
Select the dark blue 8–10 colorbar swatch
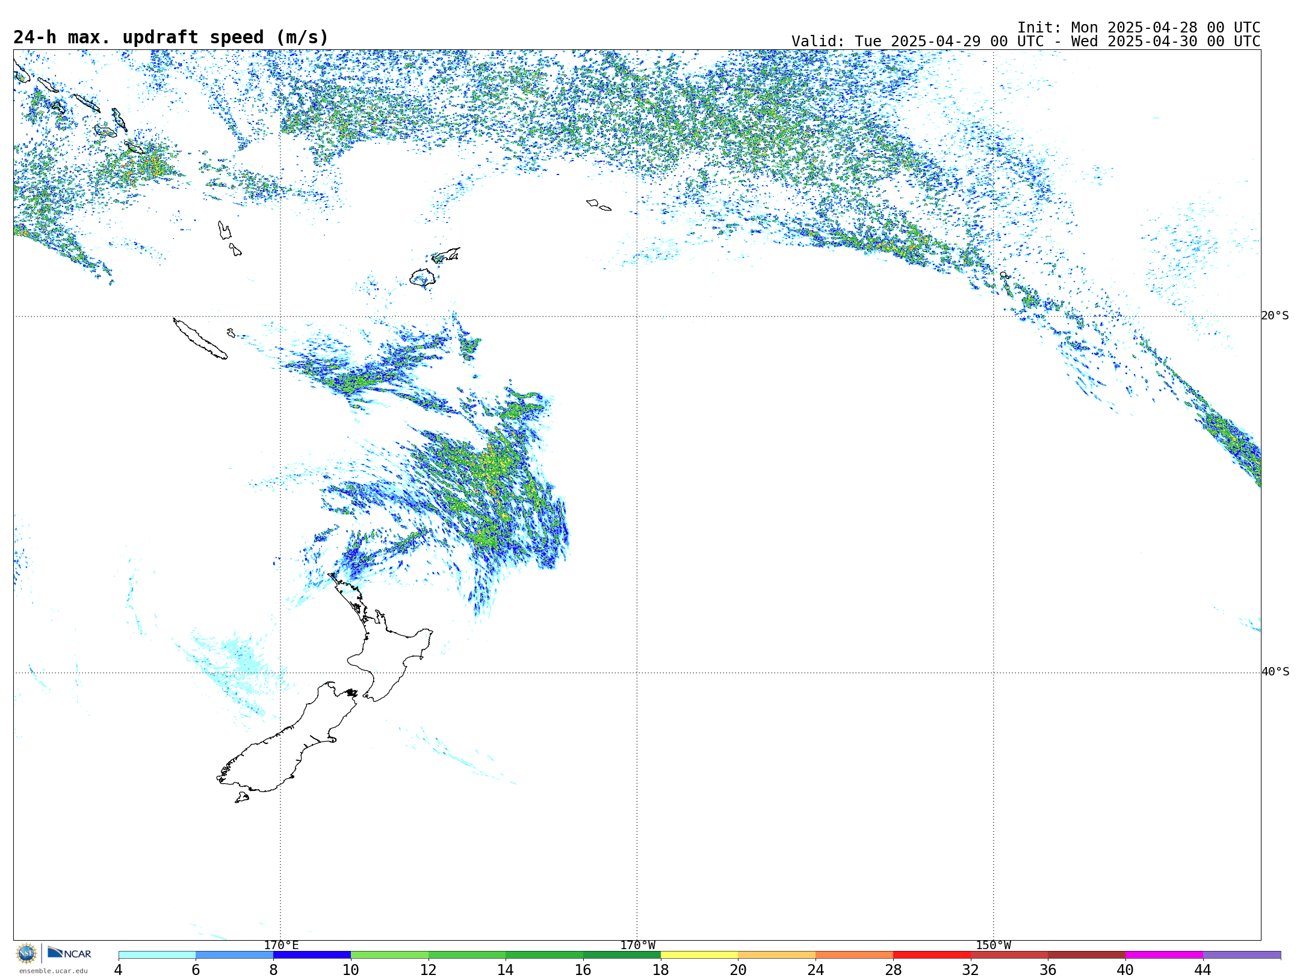(x=312, y=955)
